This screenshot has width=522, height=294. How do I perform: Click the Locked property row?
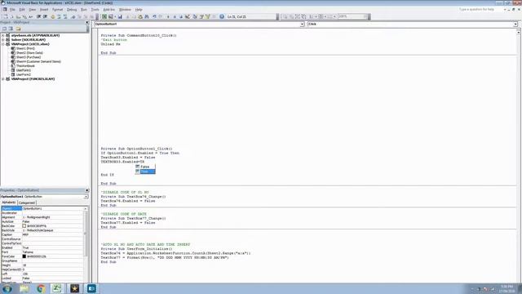42,278
